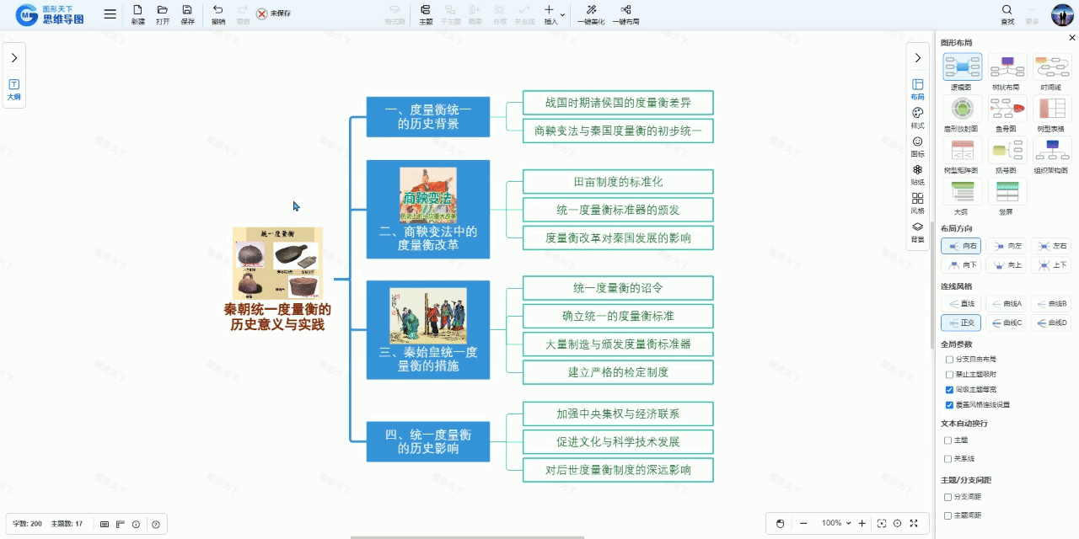Select the 鱼骨图 fishbone layout icon
The image size is (1079, 539).
(x=1007, y=109)
